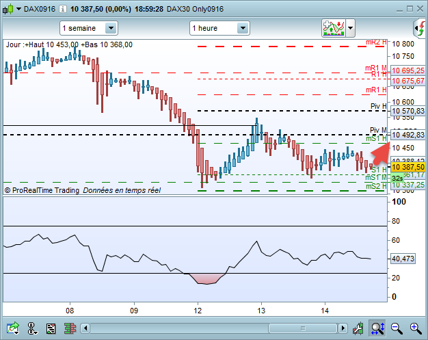Click the scrollbar left arrow
The width and height of the screenshot is (428, 340).
[85, 328]
